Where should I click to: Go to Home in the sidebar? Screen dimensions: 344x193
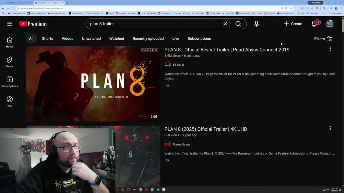pos(10,43)
